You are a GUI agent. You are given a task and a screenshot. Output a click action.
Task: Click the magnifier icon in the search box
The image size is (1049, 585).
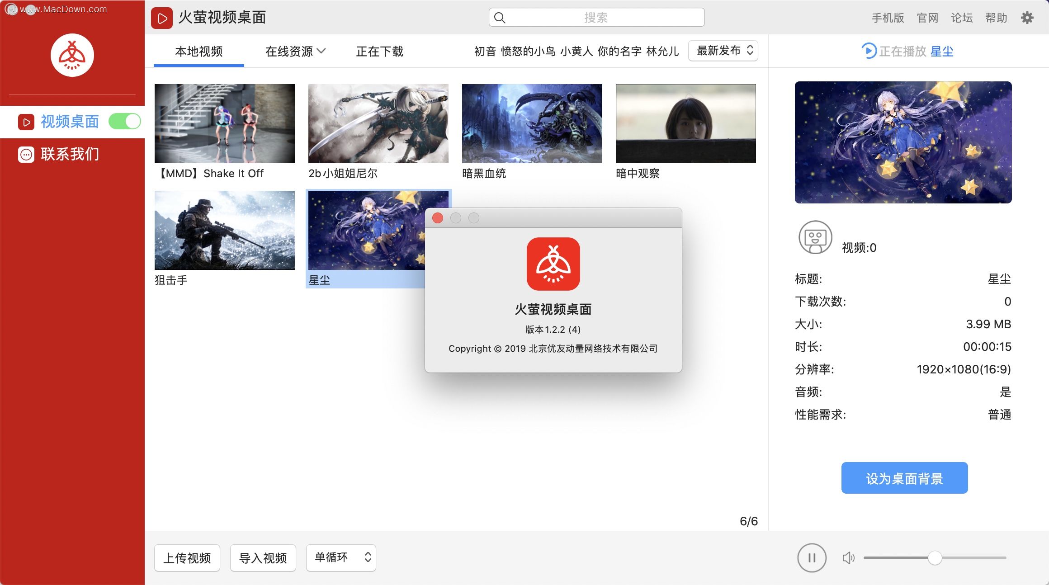tap(500, 18)
